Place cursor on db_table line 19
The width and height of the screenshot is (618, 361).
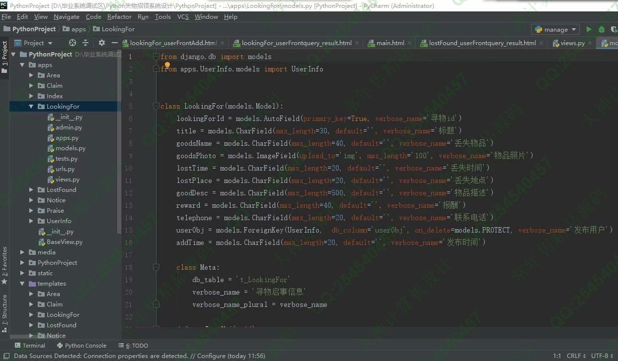(241, 280)
